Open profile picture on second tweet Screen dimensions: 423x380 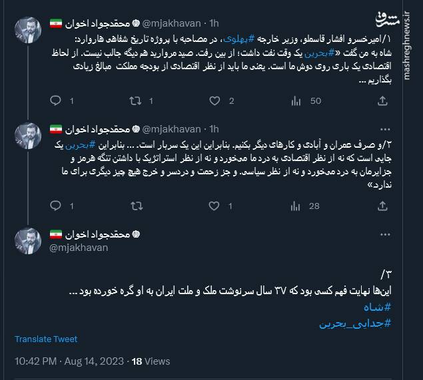(29, 136)
